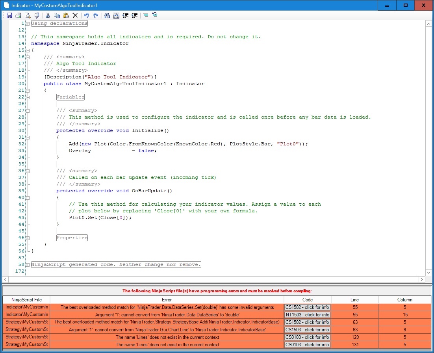This screenshot has height=353, width=434.
Task: Collapse the OnBarUpdate method body at line 40
Action: click(x=28, y=198)
